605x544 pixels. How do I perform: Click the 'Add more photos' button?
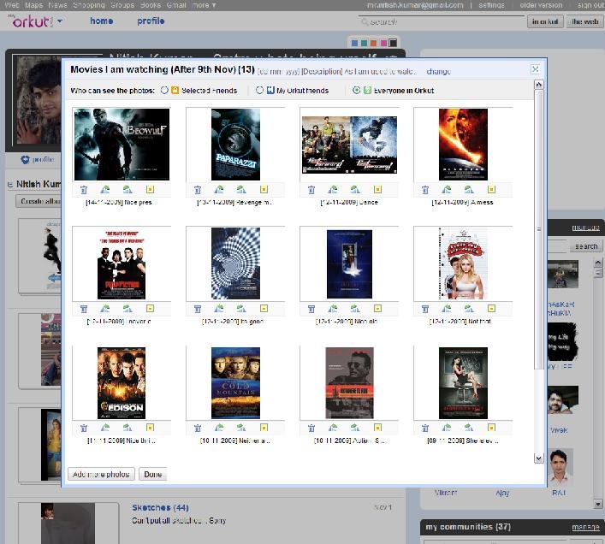(101, 474)
